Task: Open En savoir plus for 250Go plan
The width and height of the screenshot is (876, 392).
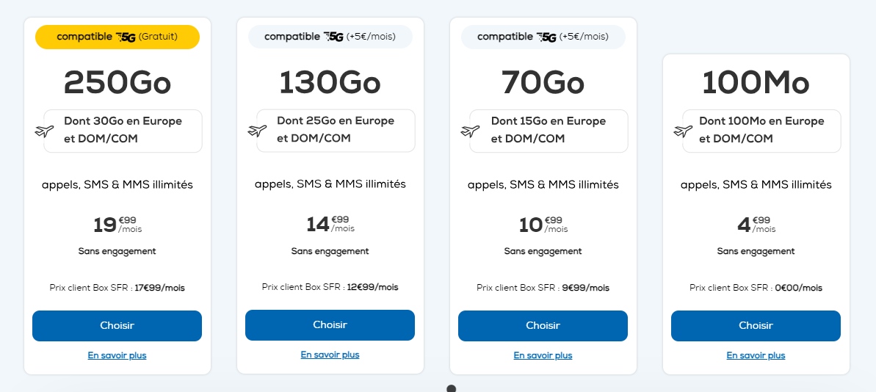Action: pos(117,355)
